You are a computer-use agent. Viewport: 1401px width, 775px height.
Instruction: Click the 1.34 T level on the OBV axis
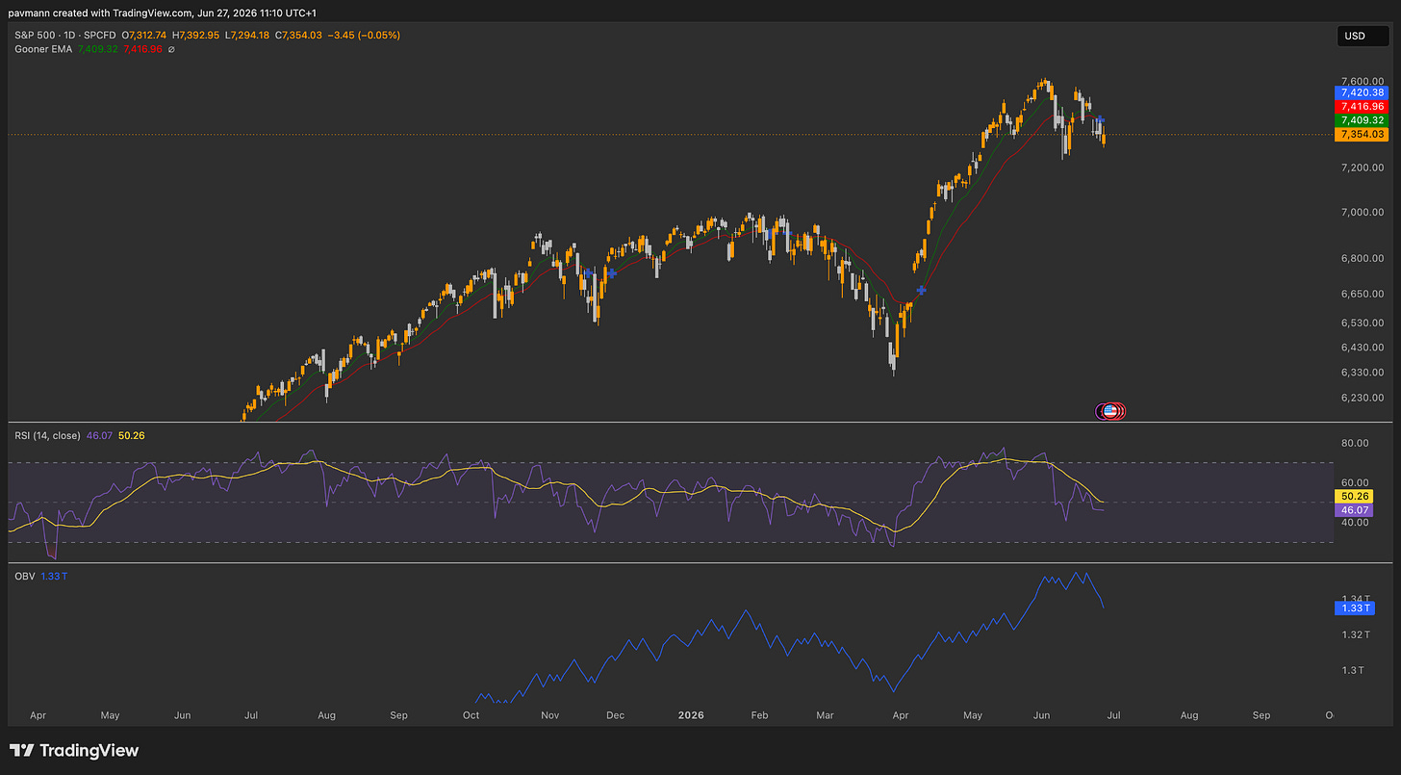pos(1355,598)
